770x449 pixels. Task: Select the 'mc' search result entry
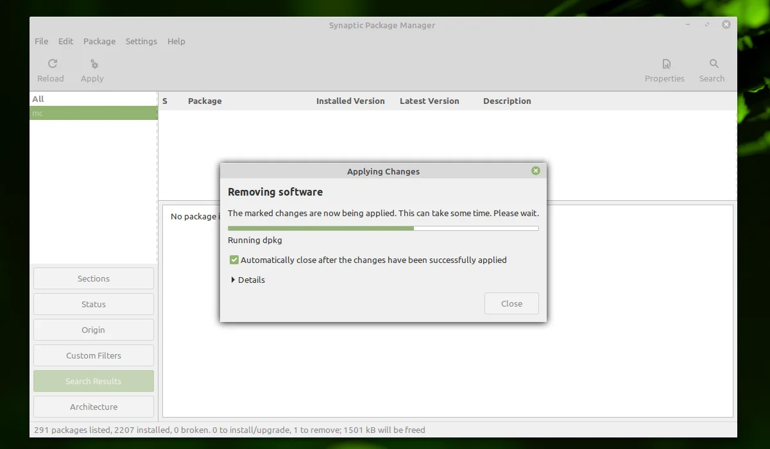93,113
